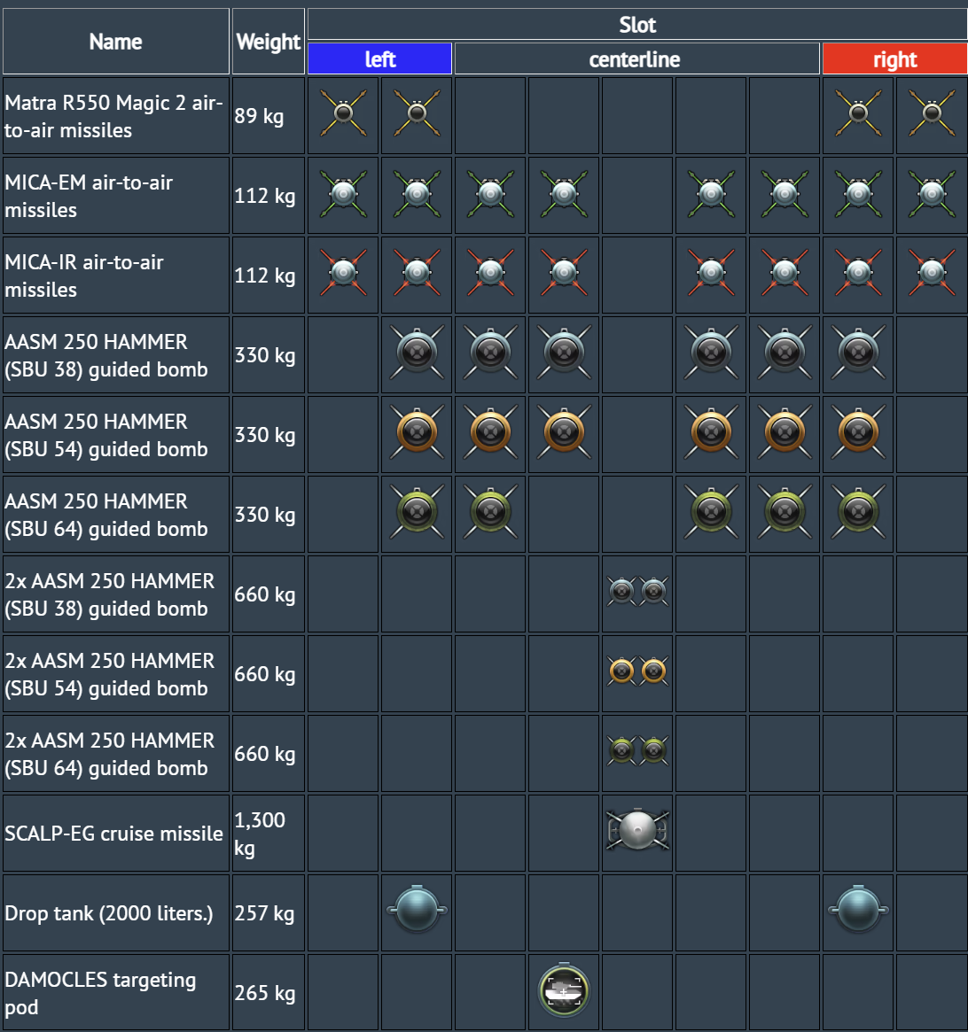
Task: Click the SCALP-EG cruise missile icon
Action: tap(637, 830)
